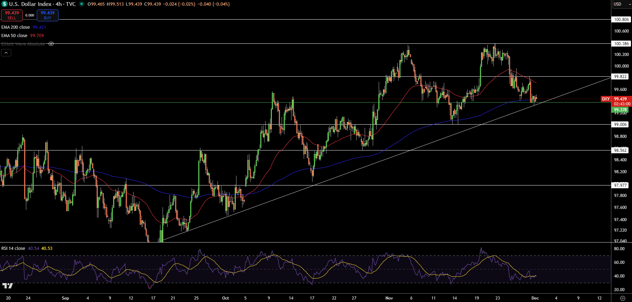Click the 98.562 price level label
Image resolution: width=632 pixels, height=302 pixels.
pyautogui.click(x=620, y=150)
